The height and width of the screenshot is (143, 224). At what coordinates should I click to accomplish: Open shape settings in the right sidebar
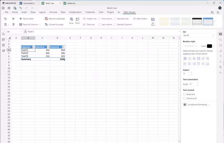220,40
